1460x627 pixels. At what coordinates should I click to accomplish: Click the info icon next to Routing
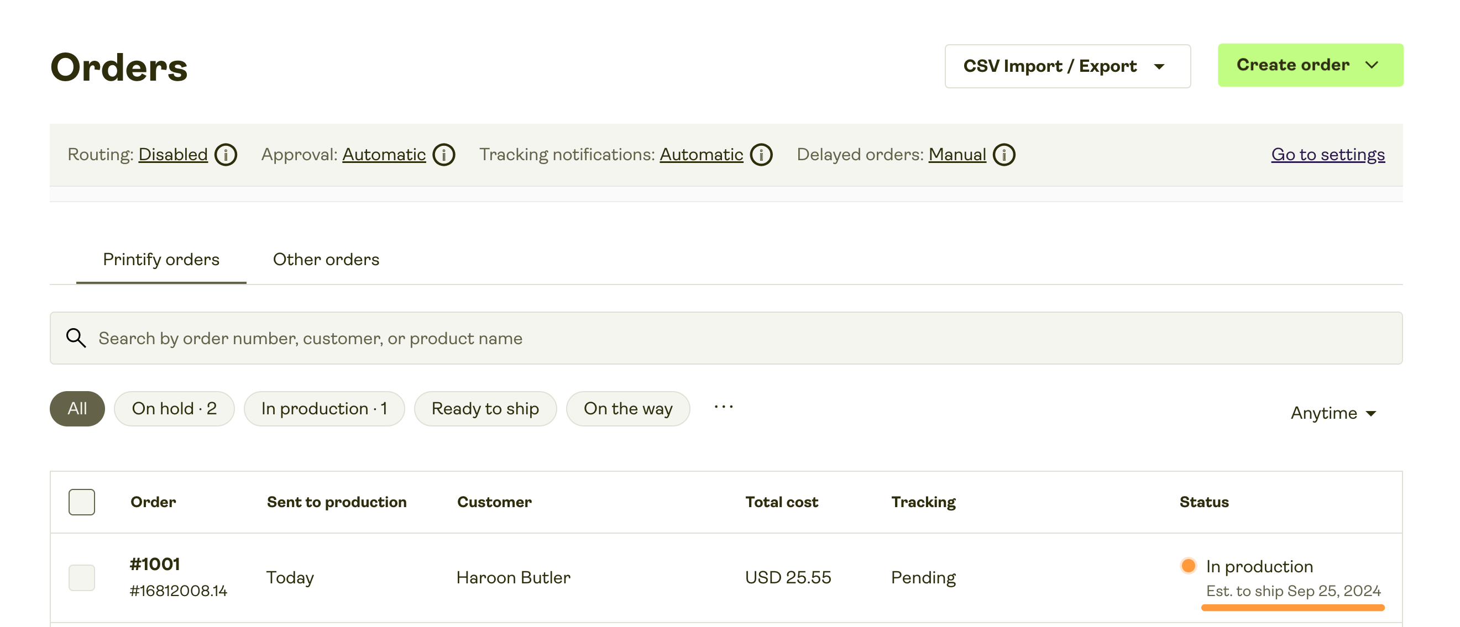pos(225,154)
